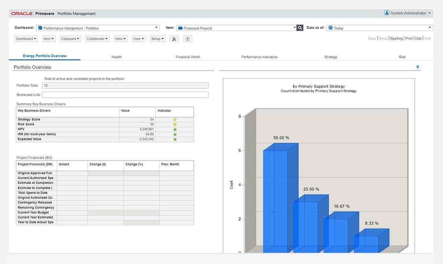Go to the Performance Indicators tab
The image size is (443, 264).
(x=259, y=57)
